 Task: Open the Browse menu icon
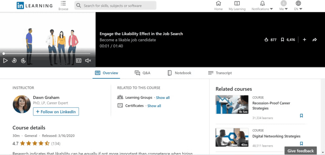63,3
